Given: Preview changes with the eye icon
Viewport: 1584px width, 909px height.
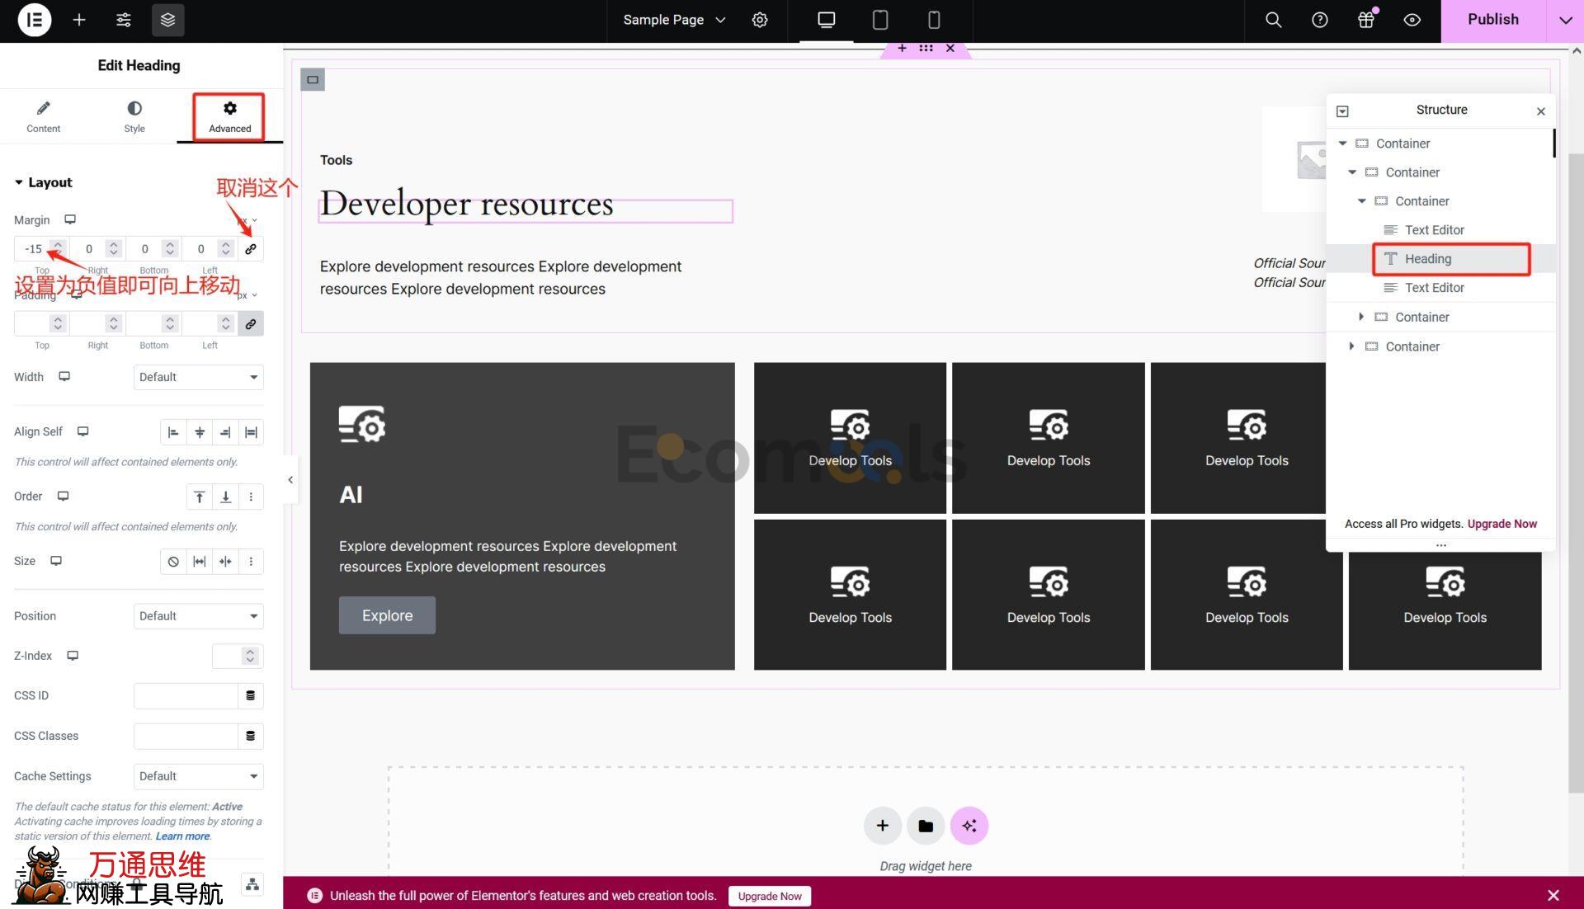Looking at the screenshot, I should (1412, 20).
